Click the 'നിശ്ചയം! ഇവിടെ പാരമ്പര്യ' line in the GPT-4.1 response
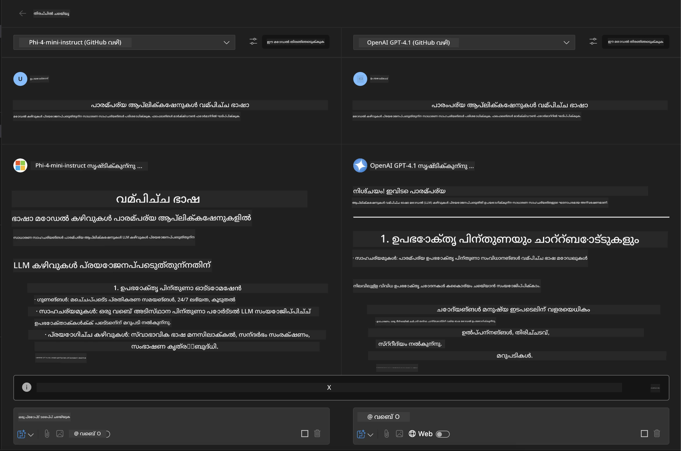The image size is (681, 451). (x=399, y=191)
